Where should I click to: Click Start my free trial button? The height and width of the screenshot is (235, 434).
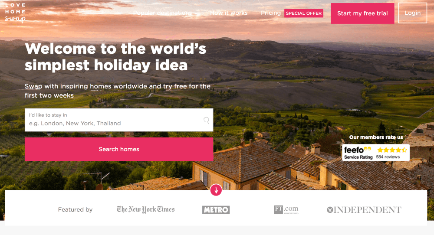(x=362, y=13)
